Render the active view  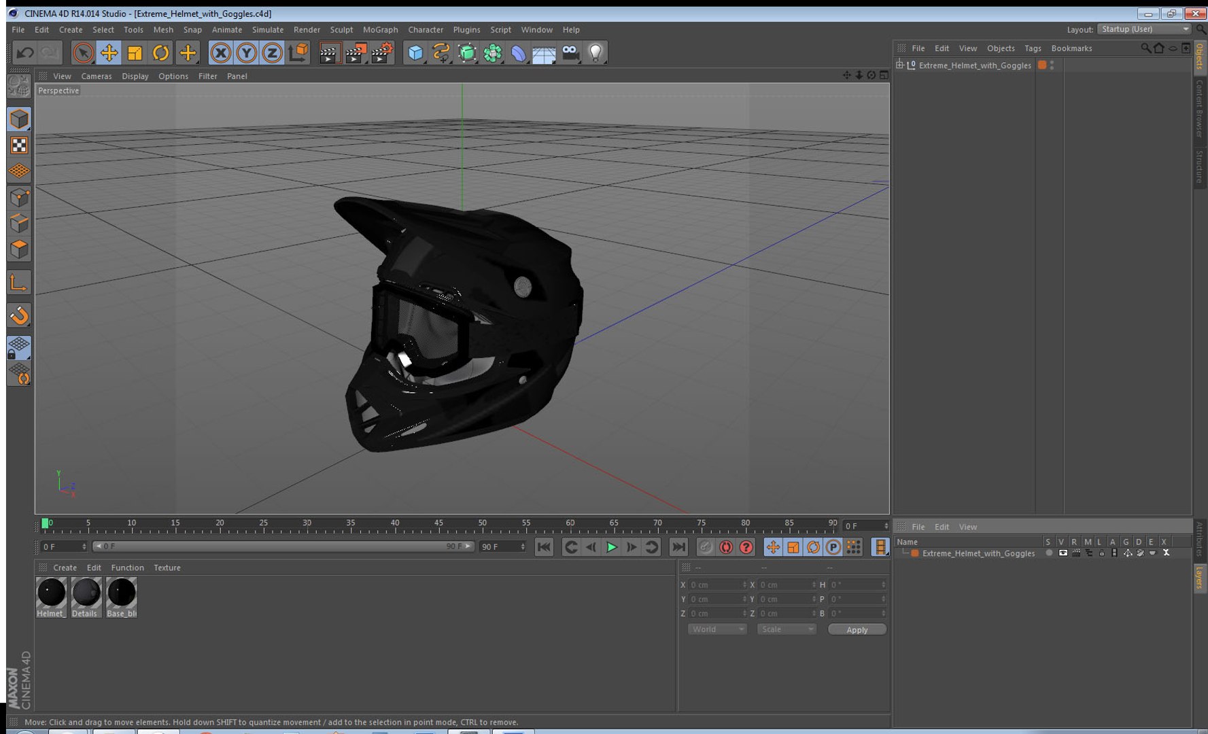pyautogui.click(x=330, y=52)
